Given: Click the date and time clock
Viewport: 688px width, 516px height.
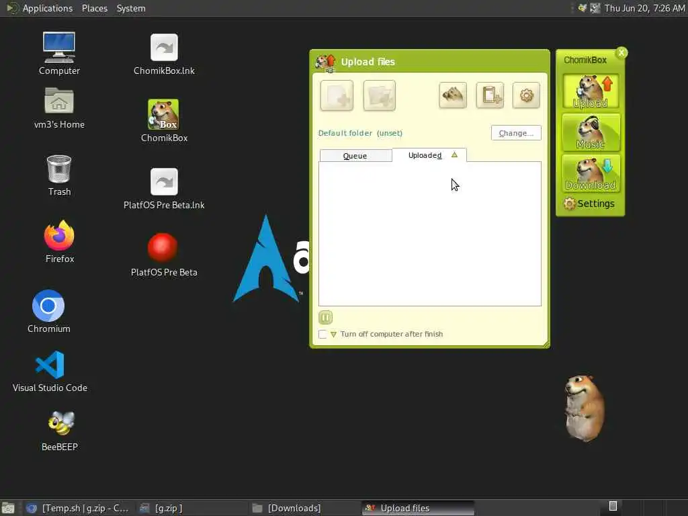Looking at the screenshot, I should pyautogui.click(x=644, y=8).
